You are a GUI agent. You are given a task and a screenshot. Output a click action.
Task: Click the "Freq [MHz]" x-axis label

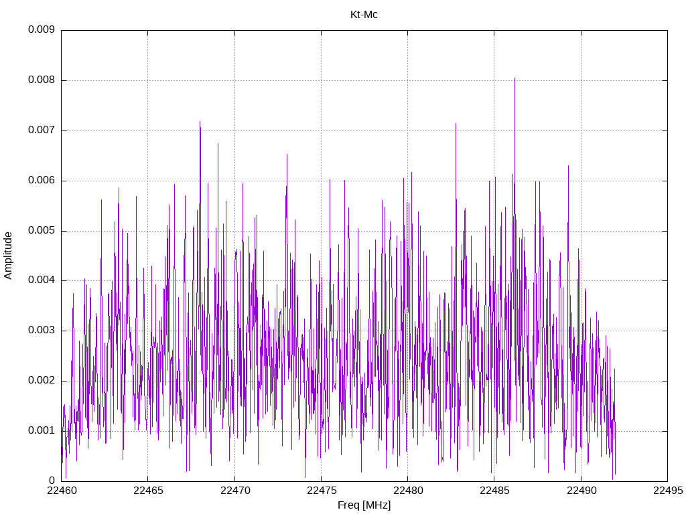[364, 505]
